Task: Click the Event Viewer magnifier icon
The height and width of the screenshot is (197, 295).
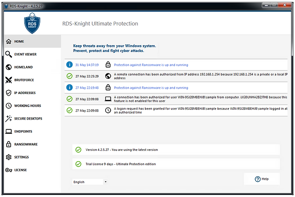Action: click(x=9, y=54)
